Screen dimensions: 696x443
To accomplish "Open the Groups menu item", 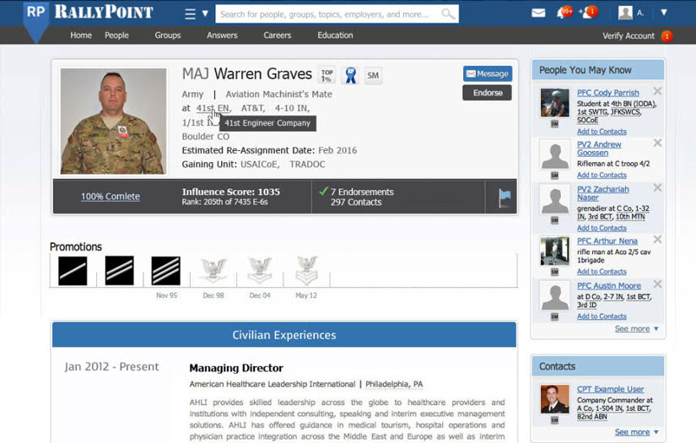I will click(167, 35).
